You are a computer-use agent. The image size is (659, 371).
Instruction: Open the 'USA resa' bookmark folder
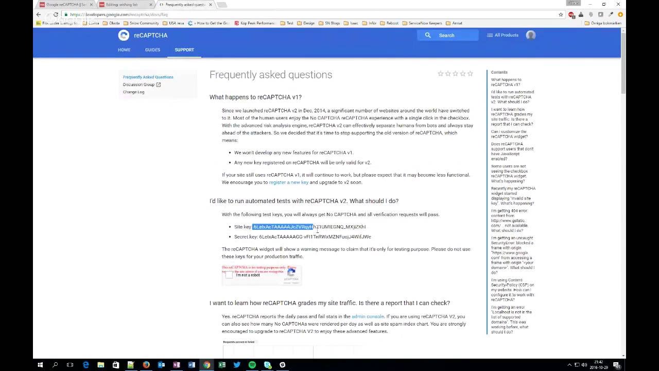[x=173, y=23]
